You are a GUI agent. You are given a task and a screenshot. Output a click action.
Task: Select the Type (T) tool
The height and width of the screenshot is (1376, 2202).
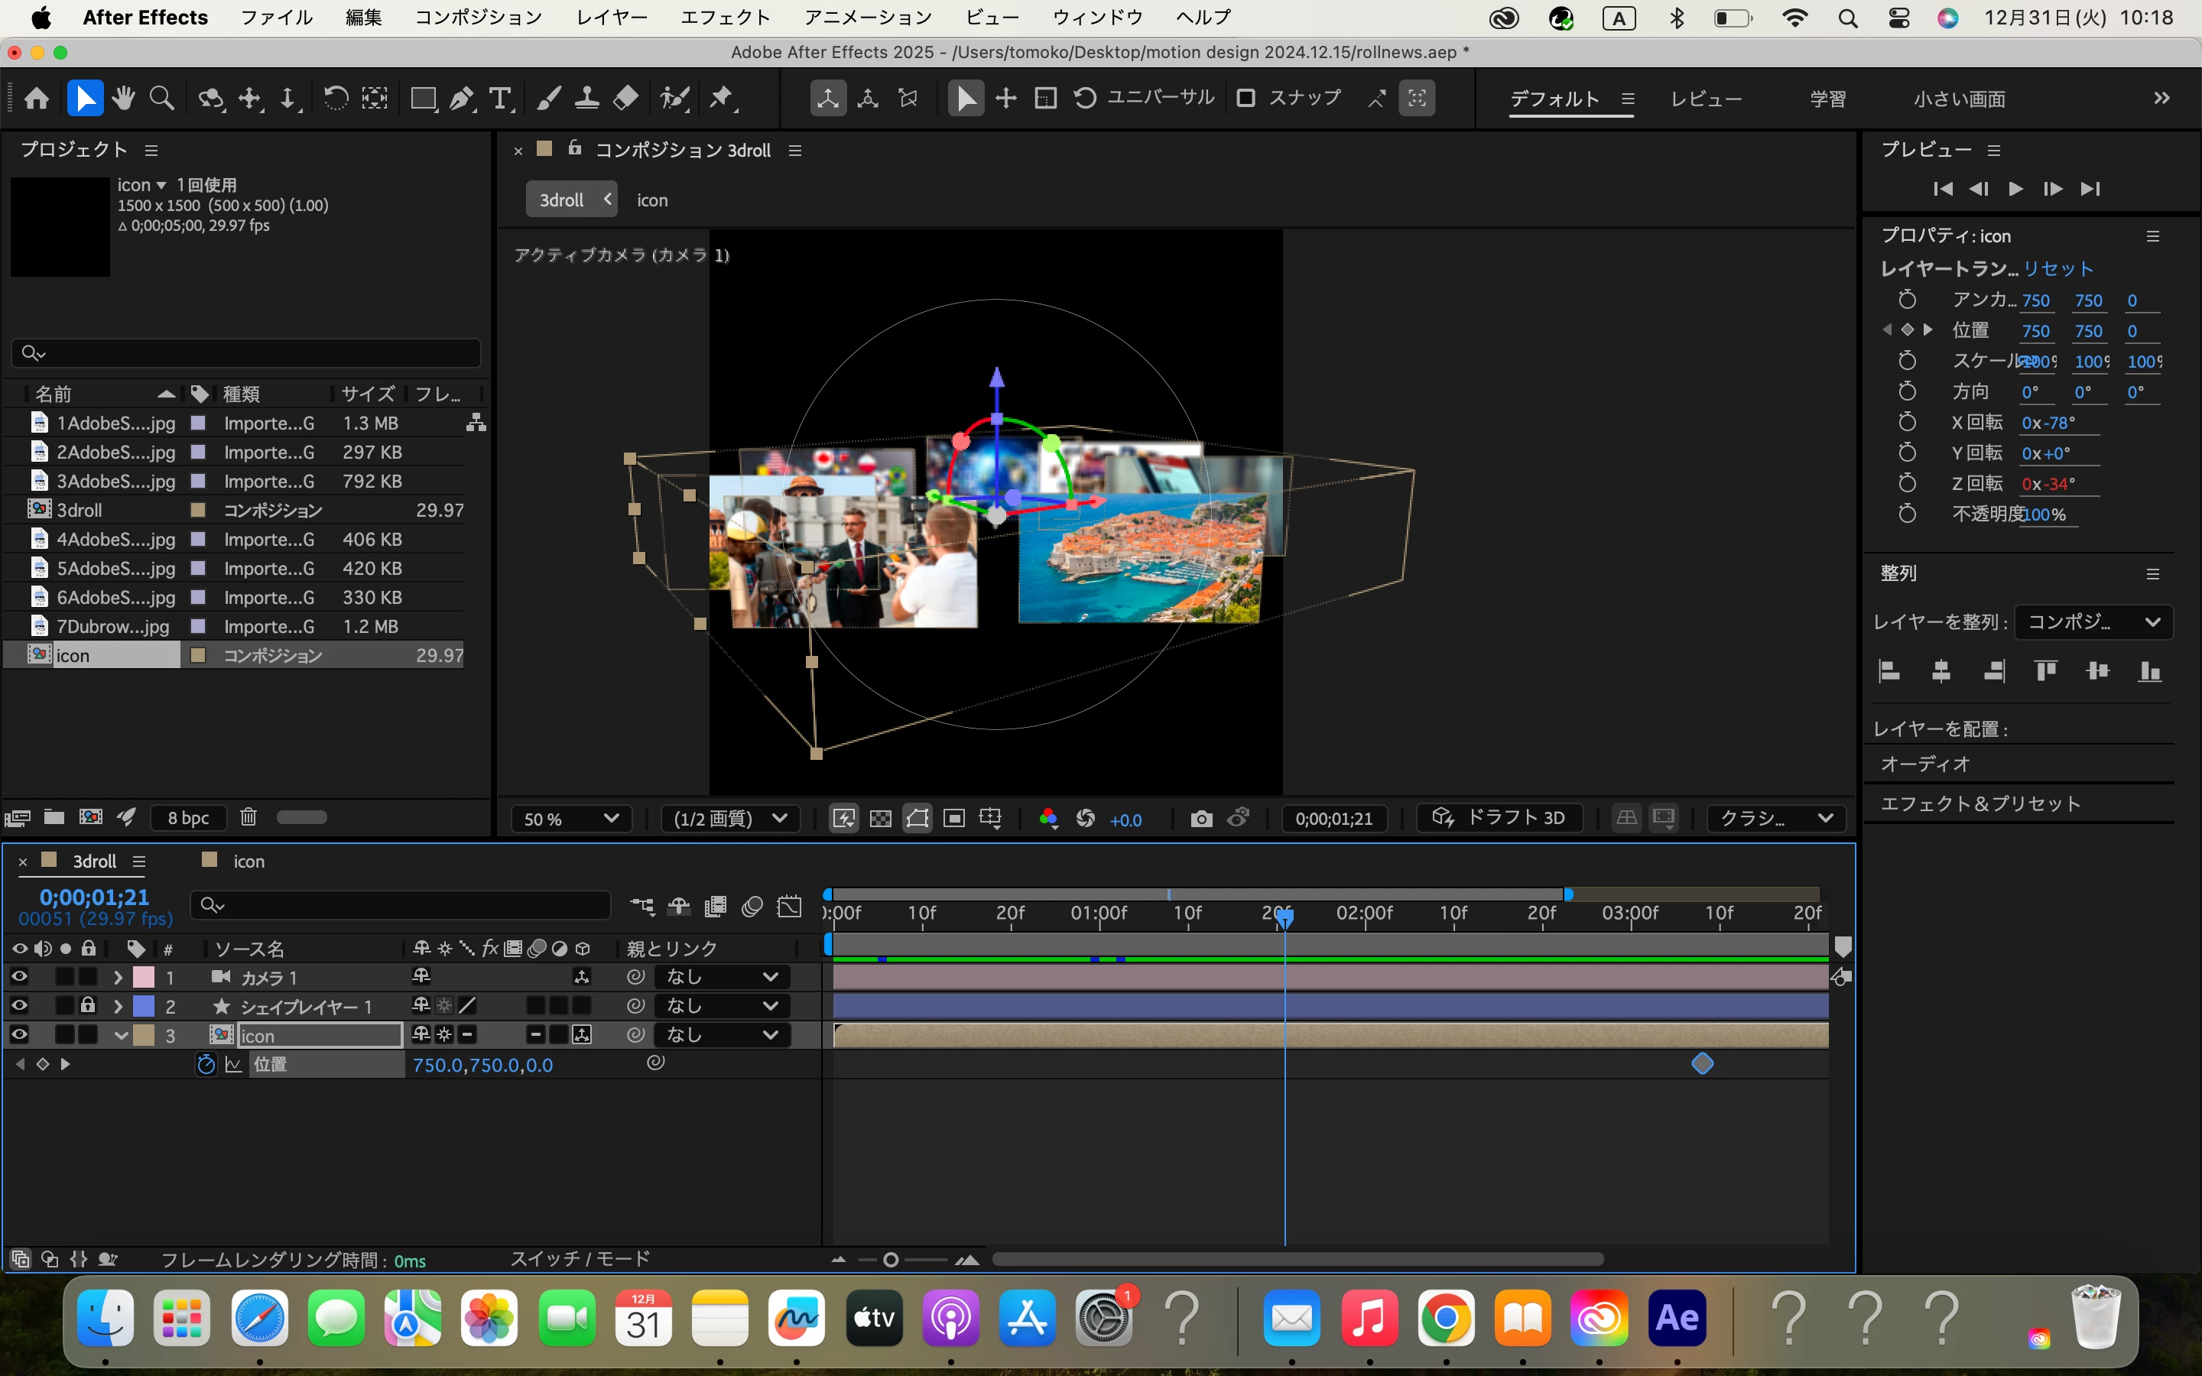499,99
